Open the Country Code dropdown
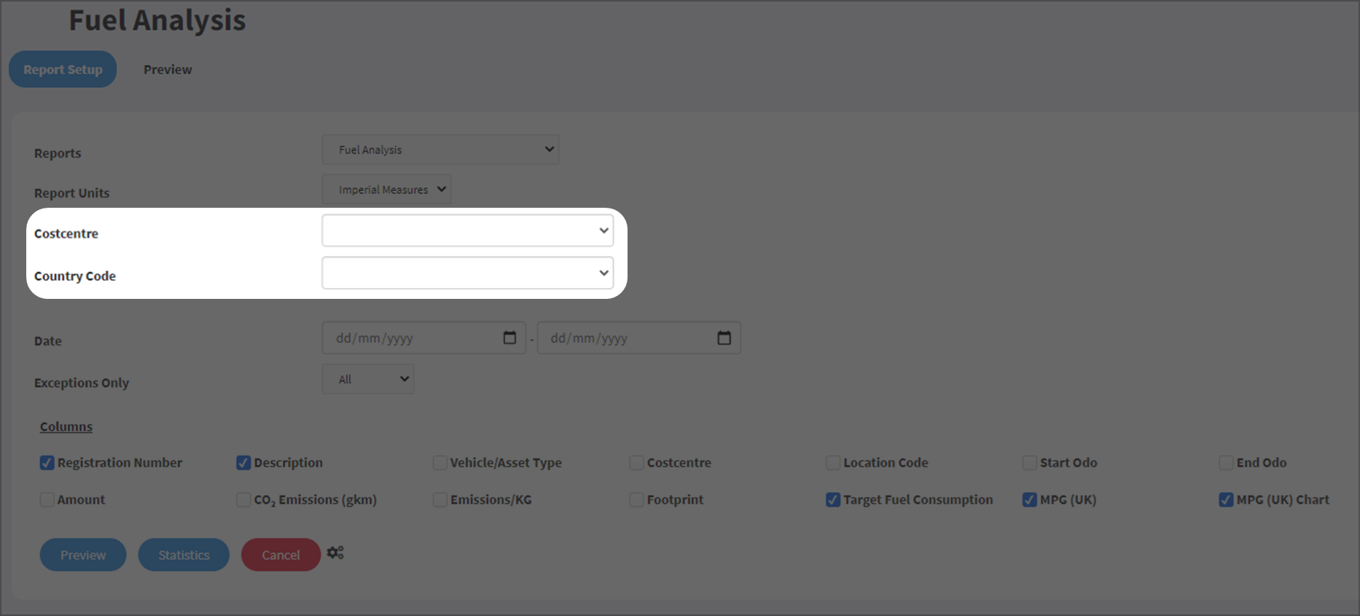 tap(467, 273)
